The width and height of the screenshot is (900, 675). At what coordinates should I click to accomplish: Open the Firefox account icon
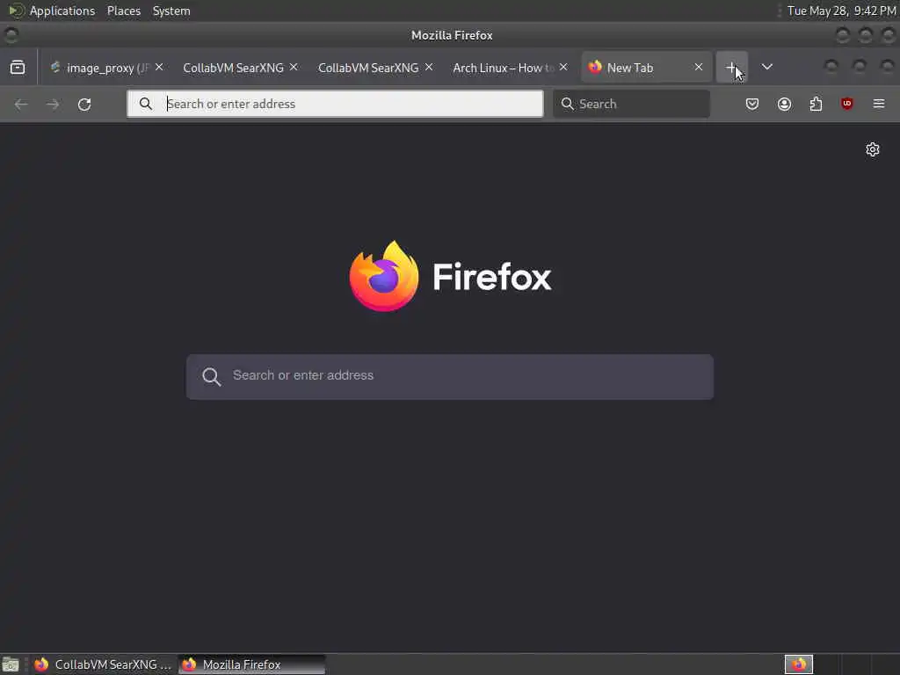[x=784, y=104]
